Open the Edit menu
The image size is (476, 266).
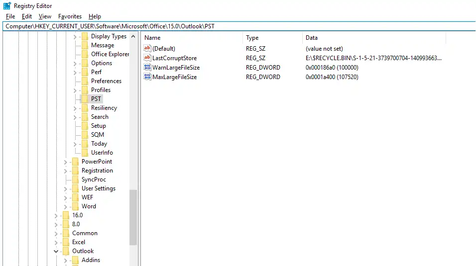[x=27, y=16]
